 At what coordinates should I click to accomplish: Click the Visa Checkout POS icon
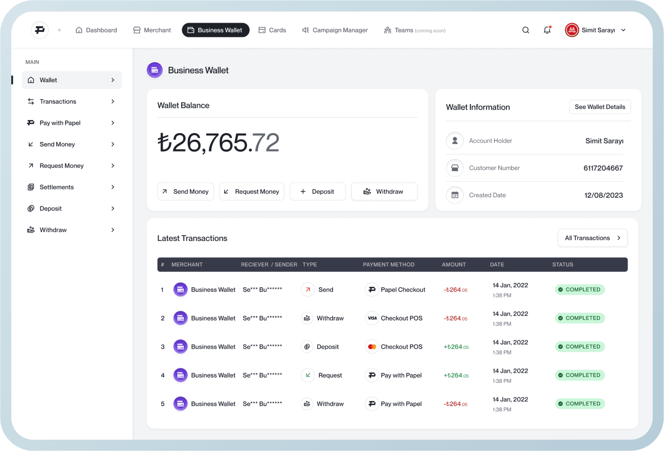(372, 318)
